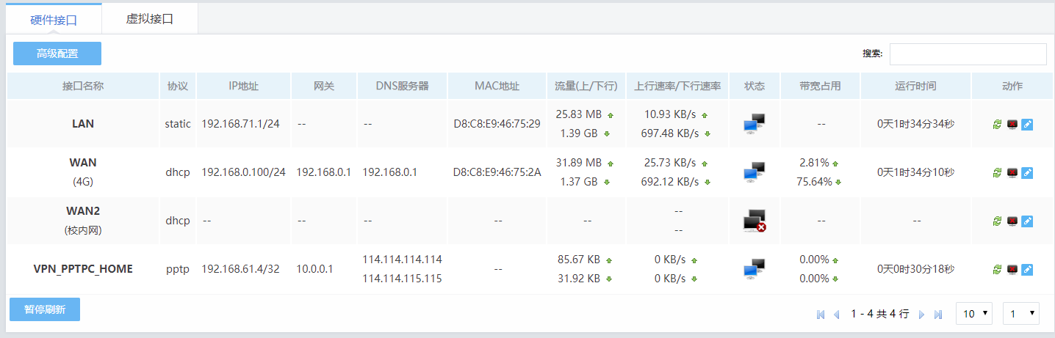The width and height of the screenshot is (1055, 338).
Task: Edit the VPN_PPTPC_HOME interface via pencil icon
Action: 1027,269
